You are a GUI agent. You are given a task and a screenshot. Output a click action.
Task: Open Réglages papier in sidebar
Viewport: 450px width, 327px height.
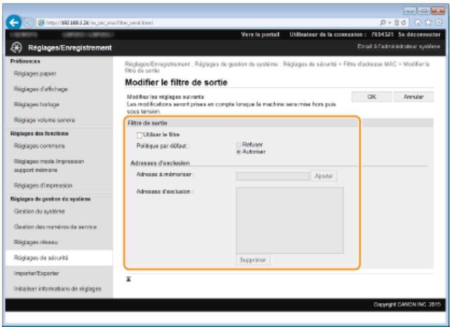coord(35,74)
